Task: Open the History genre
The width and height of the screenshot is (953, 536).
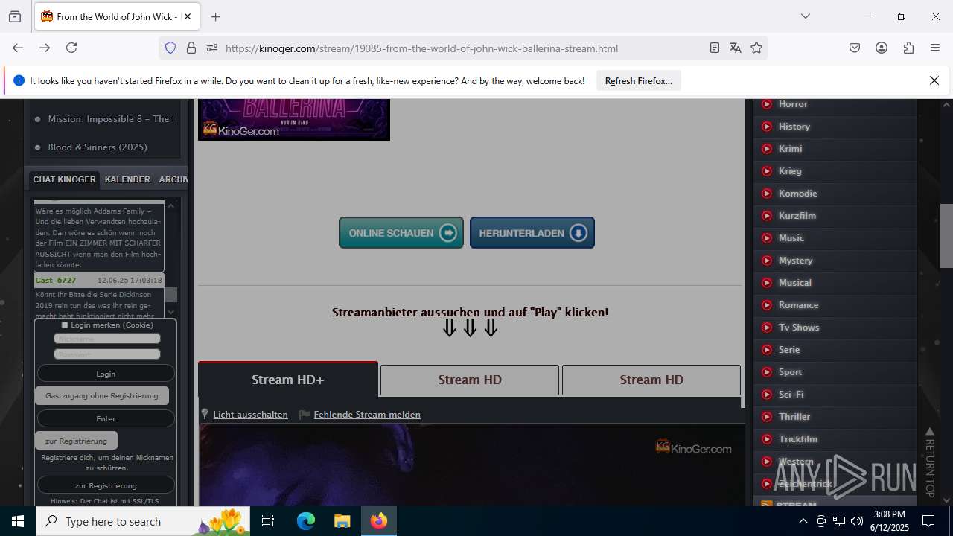Action: [x=794, y=127]
